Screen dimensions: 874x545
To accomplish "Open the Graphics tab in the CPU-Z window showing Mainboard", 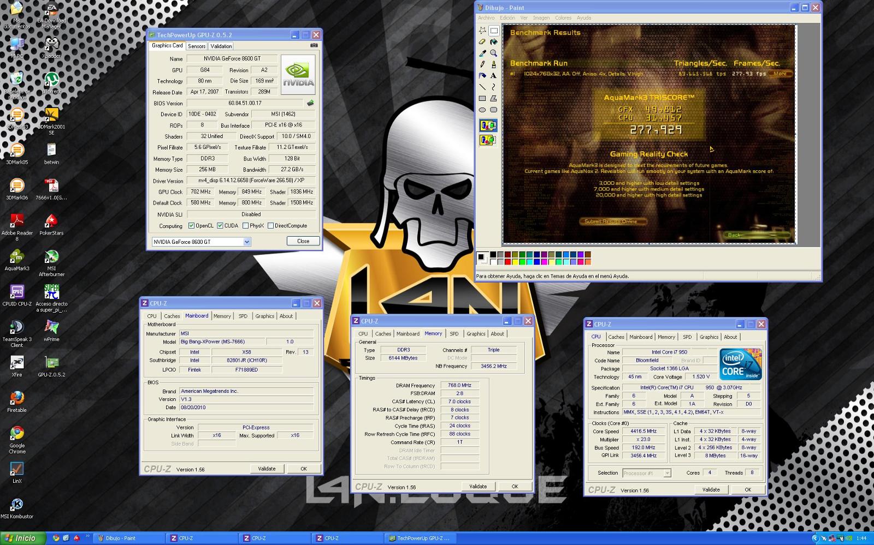I will tap(265, 316).
